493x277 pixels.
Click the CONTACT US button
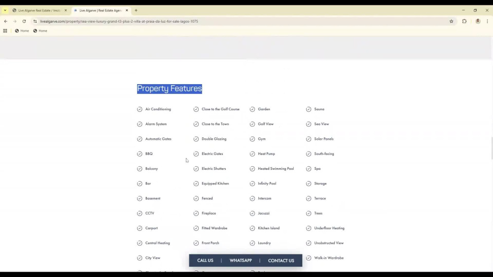coord(281,260)
